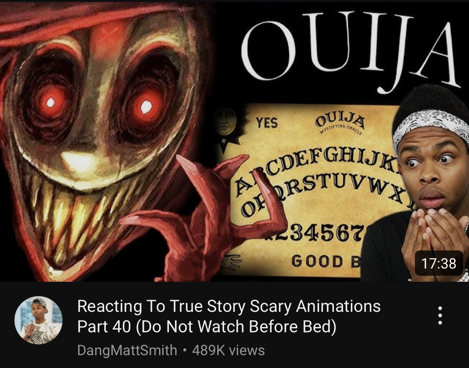Screen dimensions: 469x368
Task: Click the 489K views text
Action: (228, 350)
